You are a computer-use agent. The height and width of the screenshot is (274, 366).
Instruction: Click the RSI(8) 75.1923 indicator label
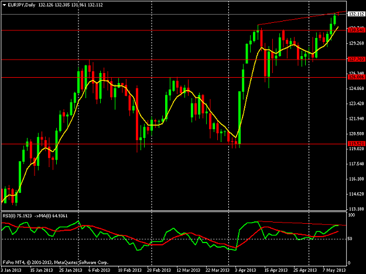(x=17, y=216)
